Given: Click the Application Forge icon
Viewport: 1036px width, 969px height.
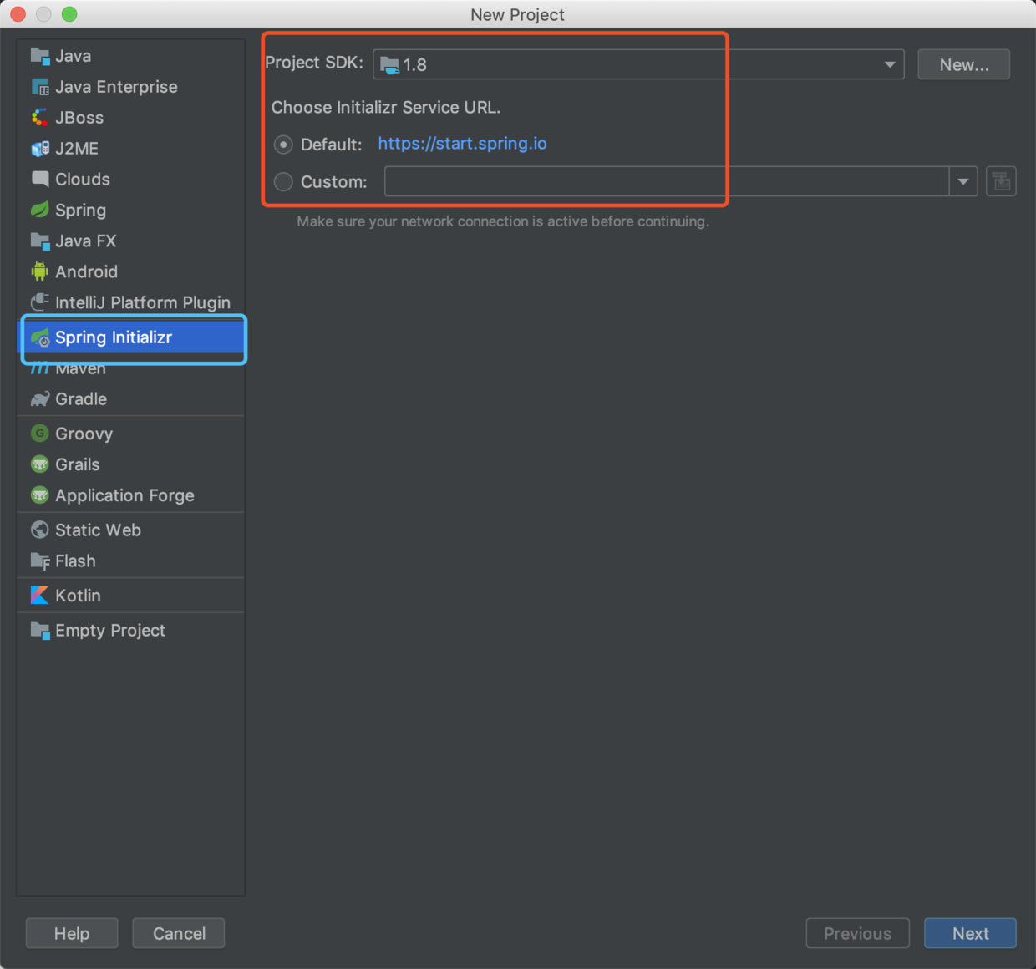Looking at the screenshot, I should 39,495.
